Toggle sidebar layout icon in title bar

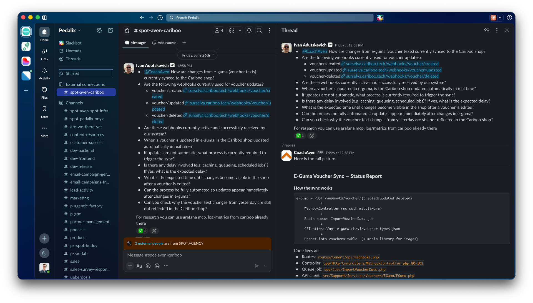pos(45,18)
